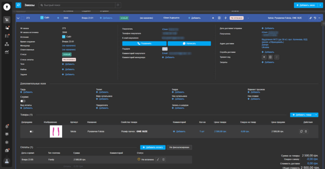Click the link icon in order 273 row

310,18
